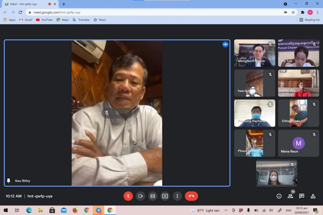Turn on closed captions
This screenshot has height=215, width=323.
point(153,196)
